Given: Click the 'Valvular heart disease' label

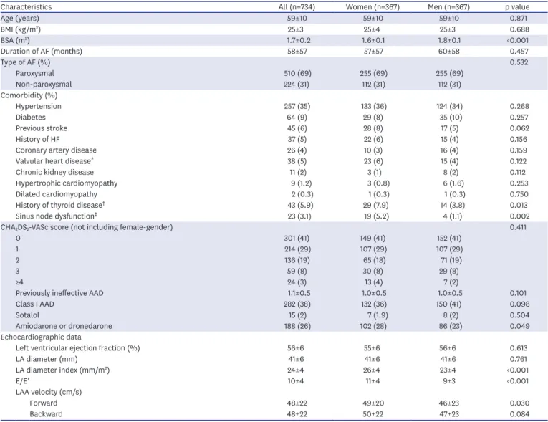Looking at the screenshot, I should click(53, 161).
